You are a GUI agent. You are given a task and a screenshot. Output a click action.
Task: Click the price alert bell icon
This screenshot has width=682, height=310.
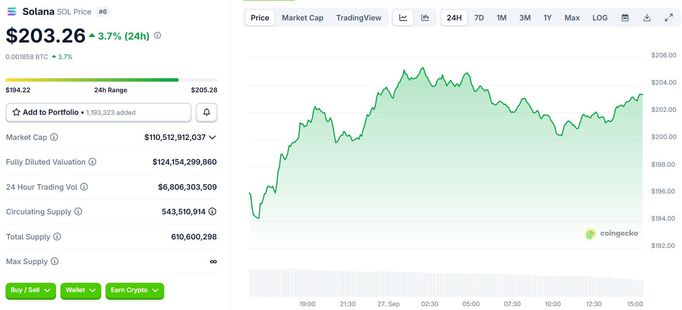(x=206, y=112)
